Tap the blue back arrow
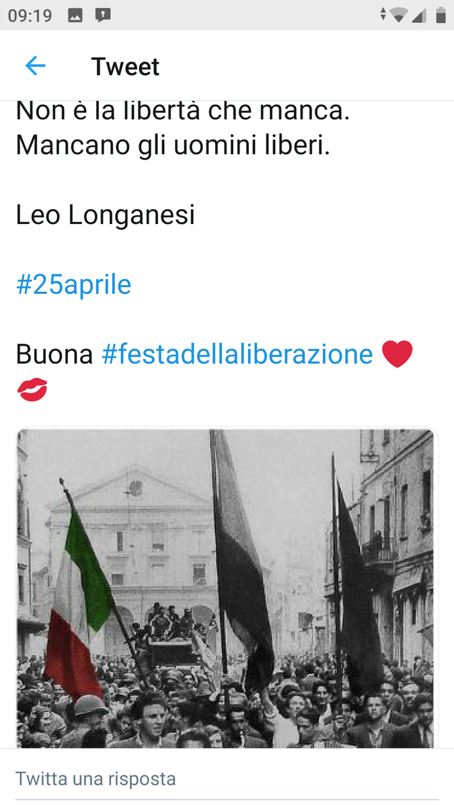 click(x=35, y=66)
